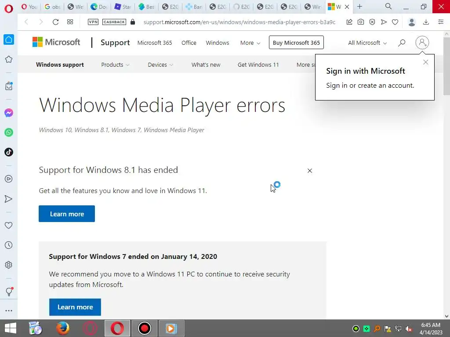The height and width of the screenshot is (337, 450).
Task: Open Microsoft site search icon
Action: (x=402, y=43)
